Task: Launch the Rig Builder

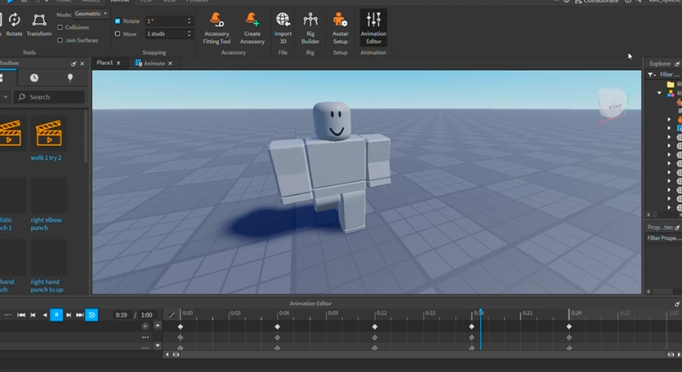Action: click(310, 29)
